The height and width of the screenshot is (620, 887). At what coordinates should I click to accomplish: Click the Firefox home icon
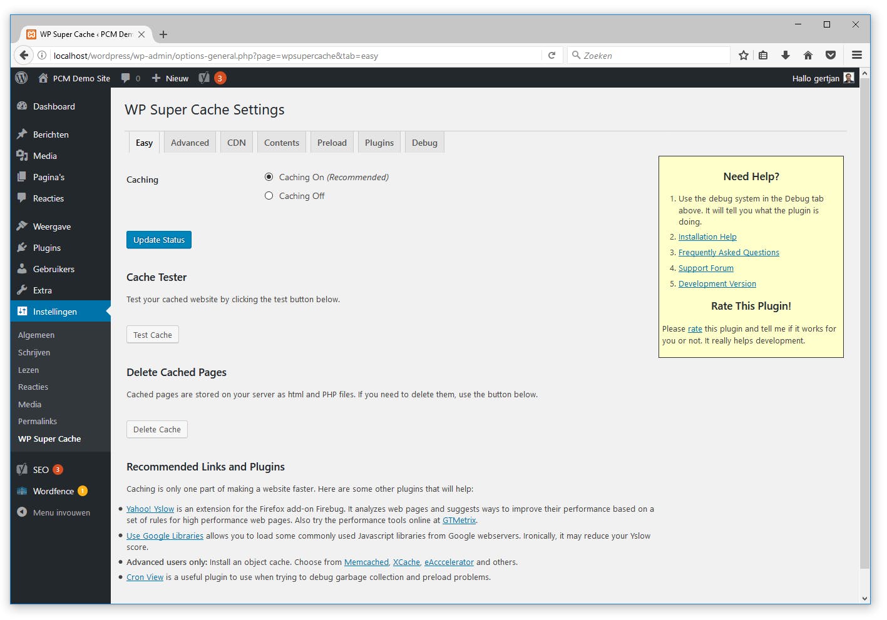(808, 56)
